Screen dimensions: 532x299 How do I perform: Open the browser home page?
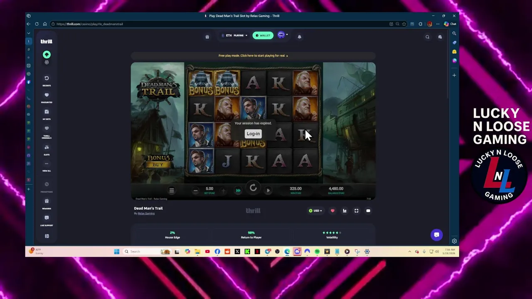click(45, 24)
